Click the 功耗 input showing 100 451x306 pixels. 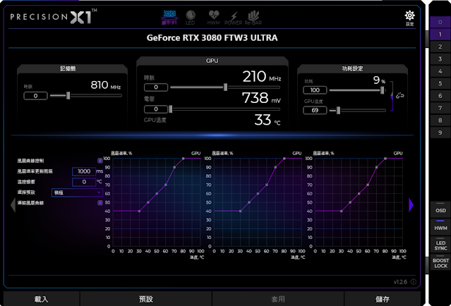click(315, 90)
